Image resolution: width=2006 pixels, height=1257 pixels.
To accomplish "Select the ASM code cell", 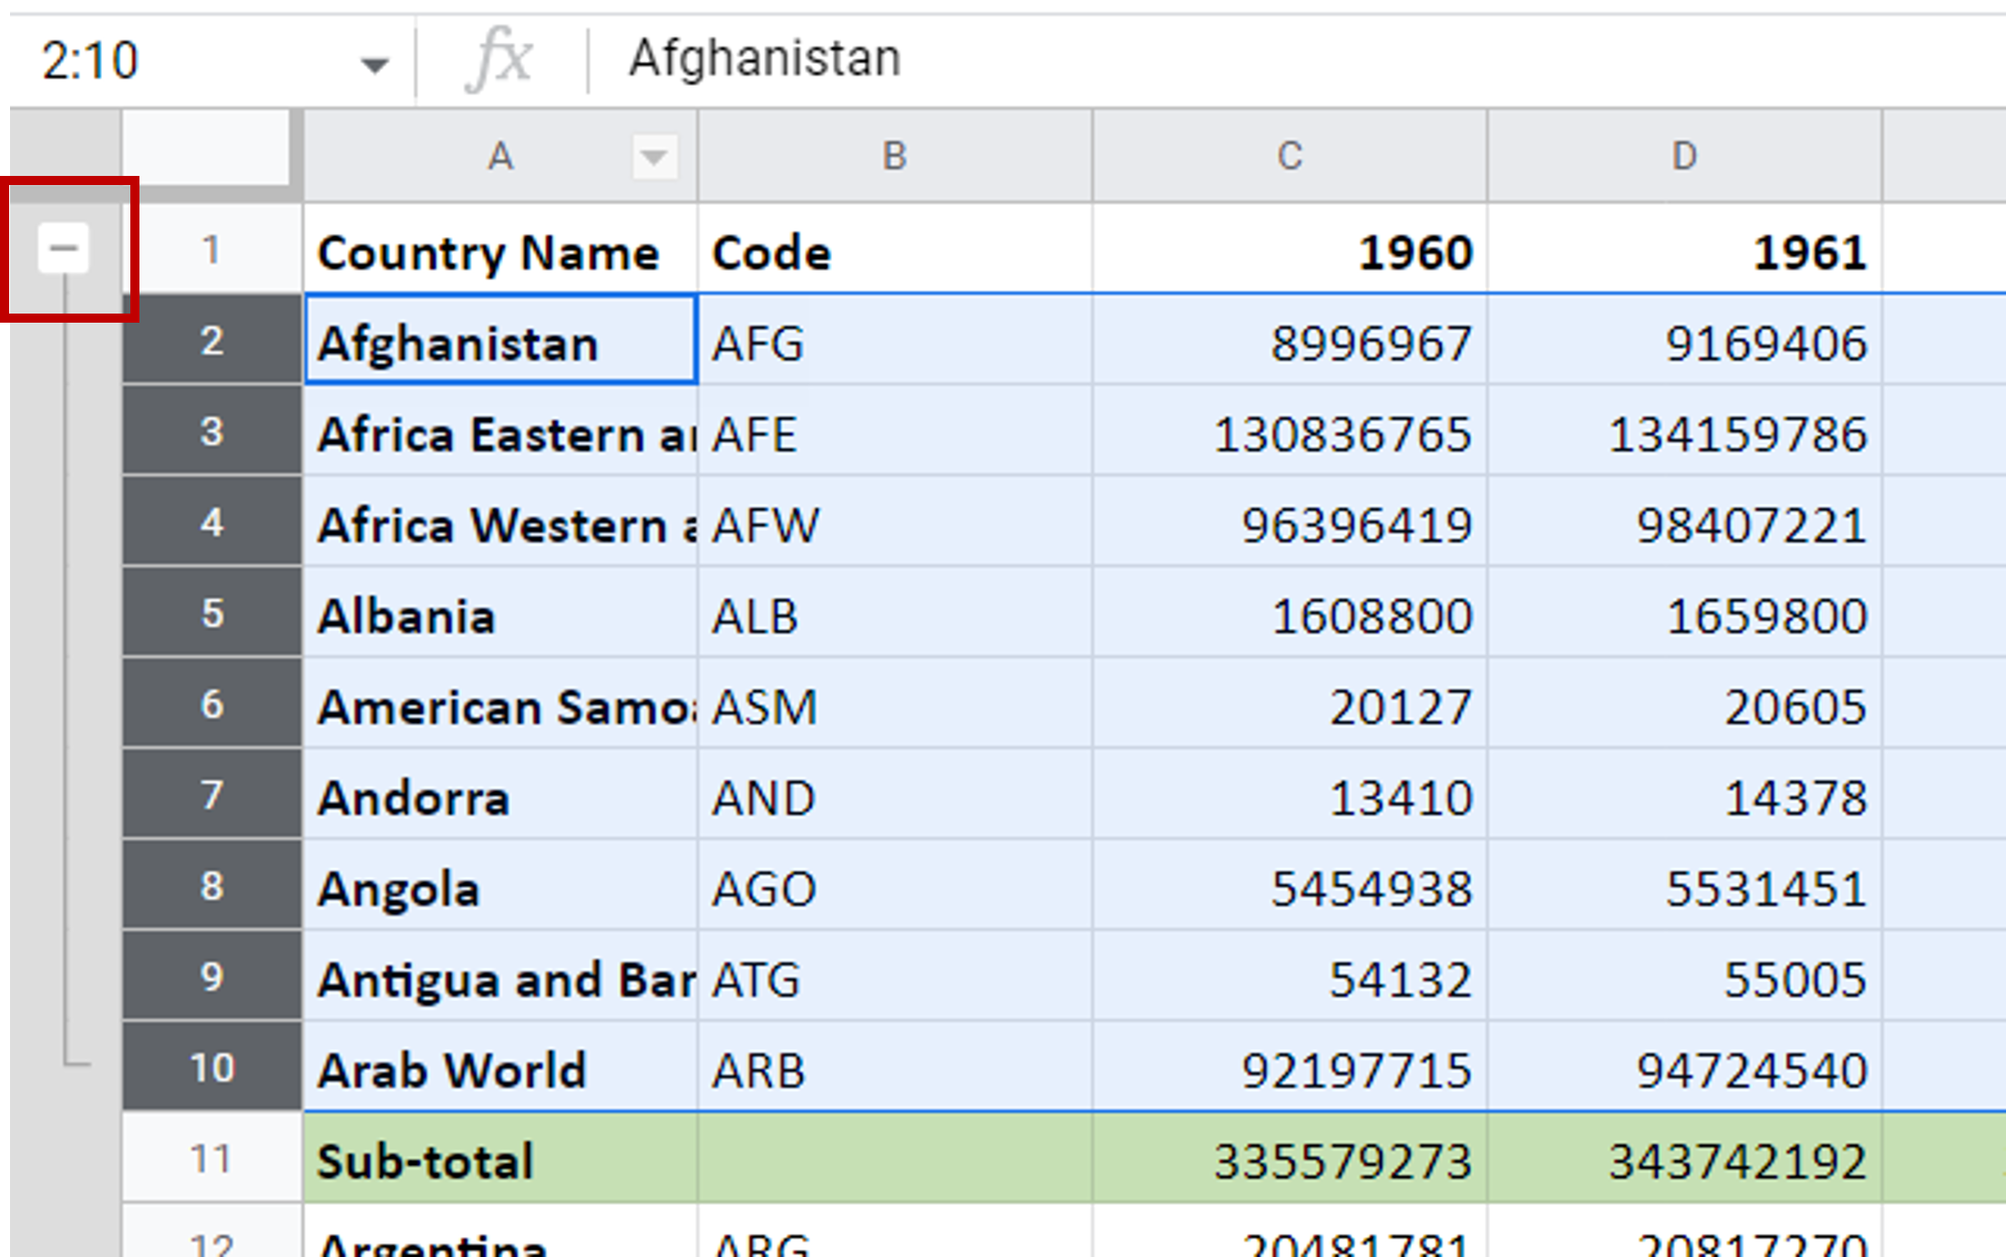I will 895,704.
